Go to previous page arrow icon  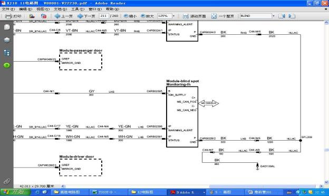(x=57, y=16)
